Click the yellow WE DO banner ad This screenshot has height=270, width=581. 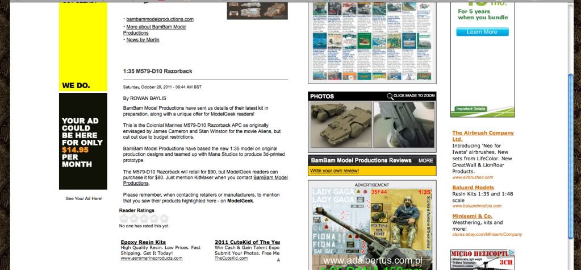pyautogui.click(x=83, y=46)
